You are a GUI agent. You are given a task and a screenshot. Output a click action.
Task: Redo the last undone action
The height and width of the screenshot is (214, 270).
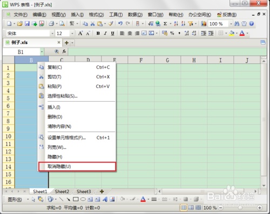click(x=127, y=24)
